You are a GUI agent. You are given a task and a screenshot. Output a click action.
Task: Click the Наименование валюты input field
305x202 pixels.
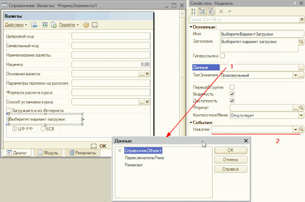[111, 55]
